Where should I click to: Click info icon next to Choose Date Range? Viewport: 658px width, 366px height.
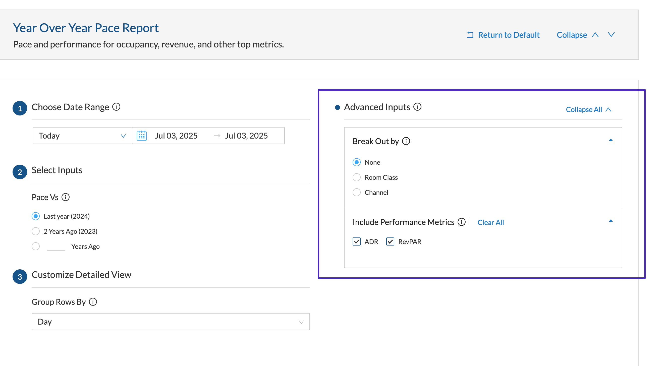click(116, 107)
